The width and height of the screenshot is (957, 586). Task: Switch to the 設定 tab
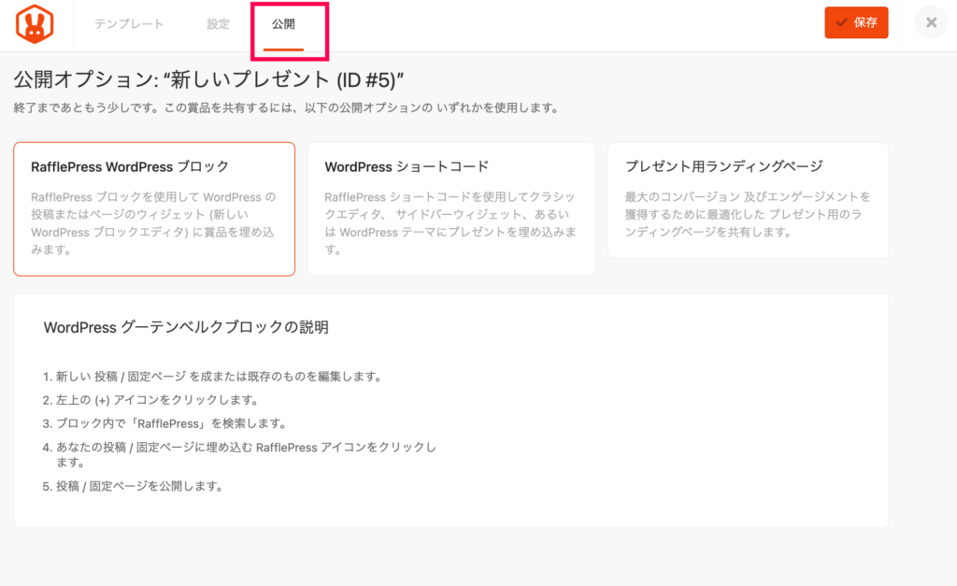[218, 23]
